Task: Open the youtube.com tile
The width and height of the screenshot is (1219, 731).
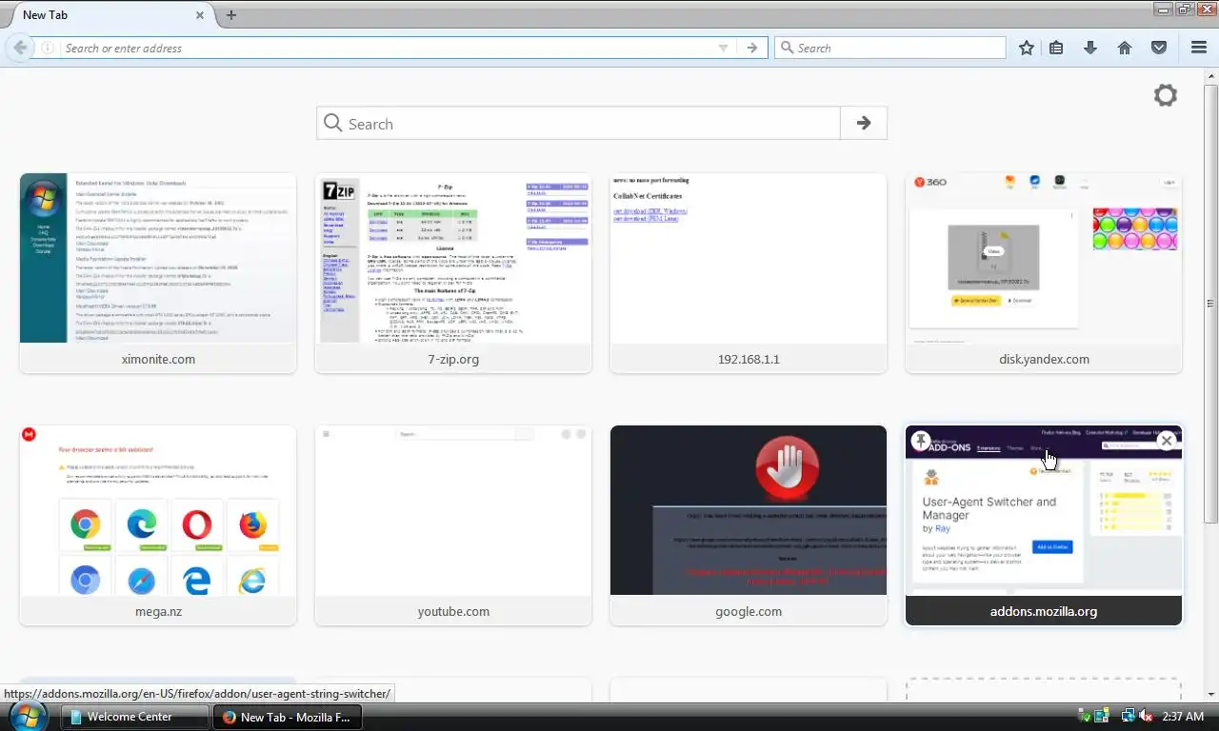Action: [x=453, y=525]
